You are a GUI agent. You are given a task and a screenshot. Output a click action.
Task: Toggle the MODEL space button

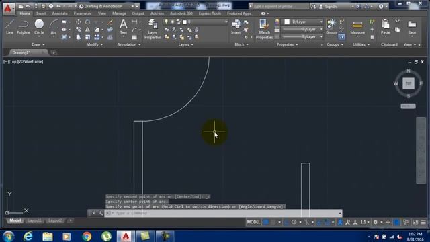253,222
